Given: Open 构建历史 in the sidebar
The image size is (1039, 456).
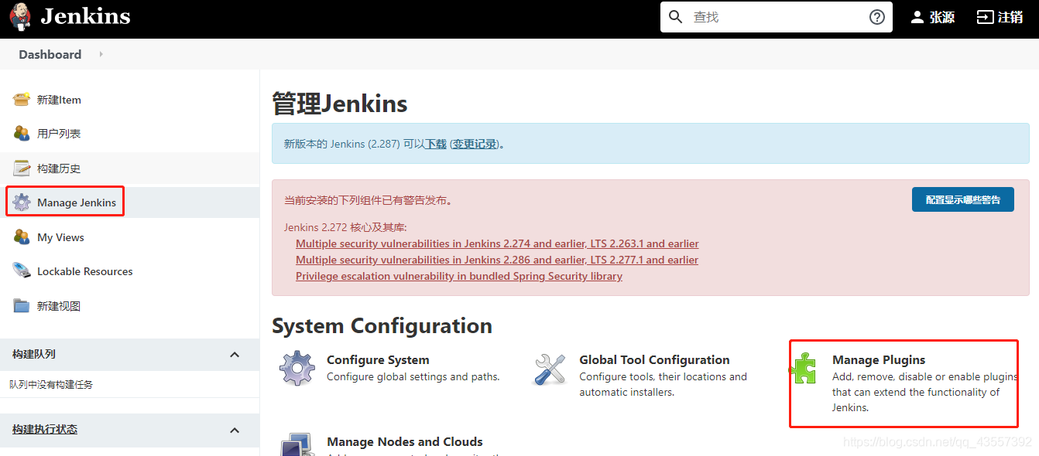Looking at the screenshot, I should pyautogui.click(x=59, y=168).
